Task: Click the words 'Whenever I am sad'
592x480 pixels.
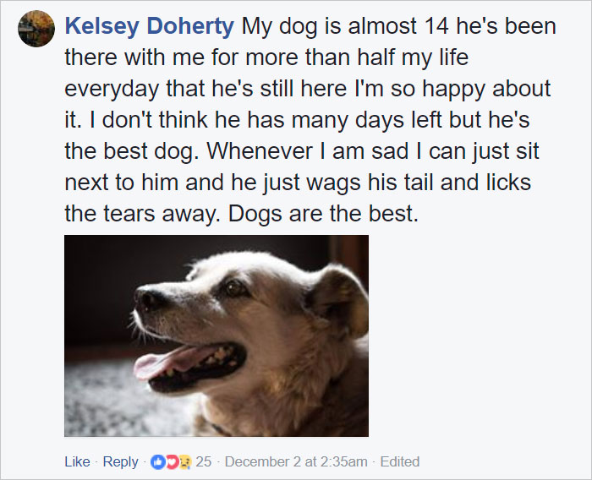Action: click(x=308, y=151)
